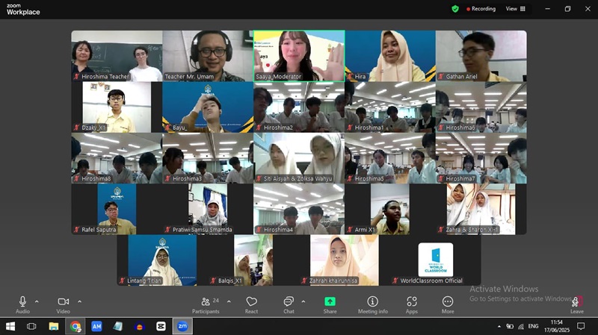The height and width of the screenshot is (335, 598).
Task: Click the Wi-Fi network tray icon
Action: tap(521, 326)
